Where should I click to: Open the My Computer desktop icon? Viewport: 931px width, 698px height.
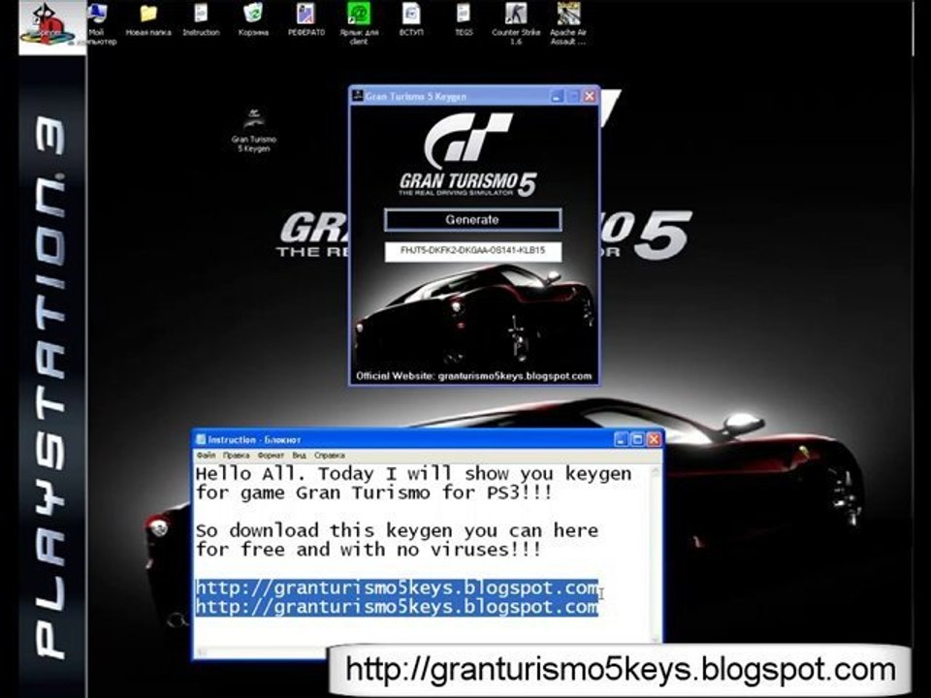[98, 22]
